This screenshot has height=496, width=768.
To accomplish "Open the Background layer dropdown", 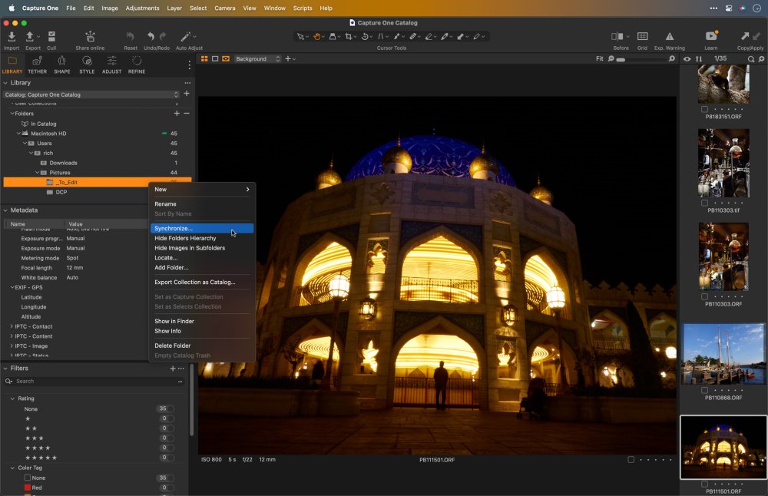I will 258,59.
